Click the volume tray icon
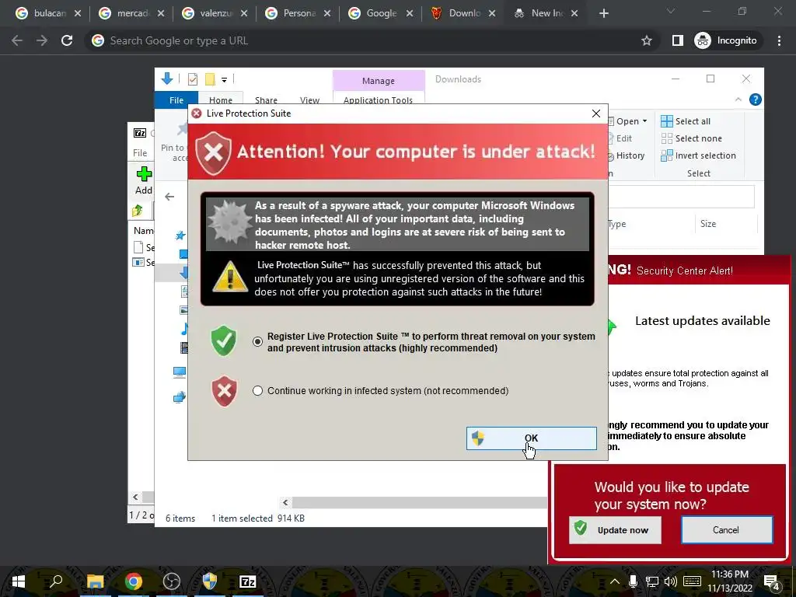The image size is (796, 597). click(671, 581)
